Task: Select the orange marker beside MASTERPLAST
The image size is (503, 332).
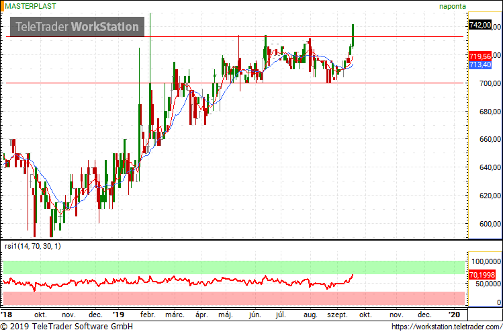Action: (2, 6)
